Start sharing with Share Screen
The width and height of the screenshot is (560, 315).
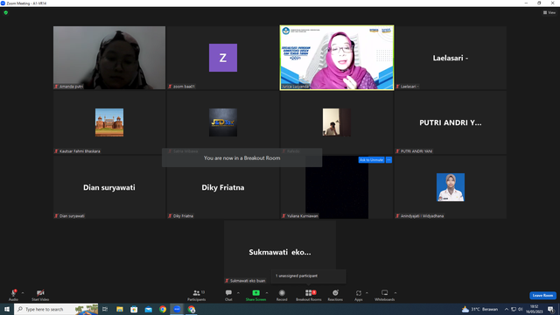coord(255,295)
